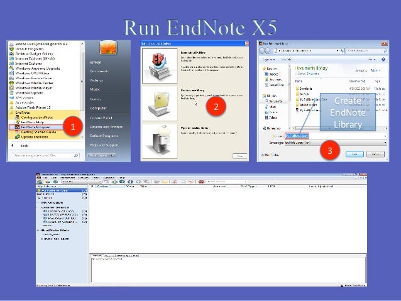Launch Windows DVD Maker
The width and height of the screenshot is (401, 301).
(x=32, y=73)
